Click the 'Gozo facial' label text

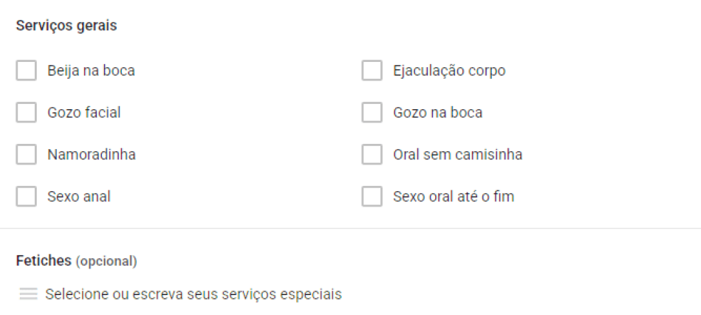tap(84, 113)
